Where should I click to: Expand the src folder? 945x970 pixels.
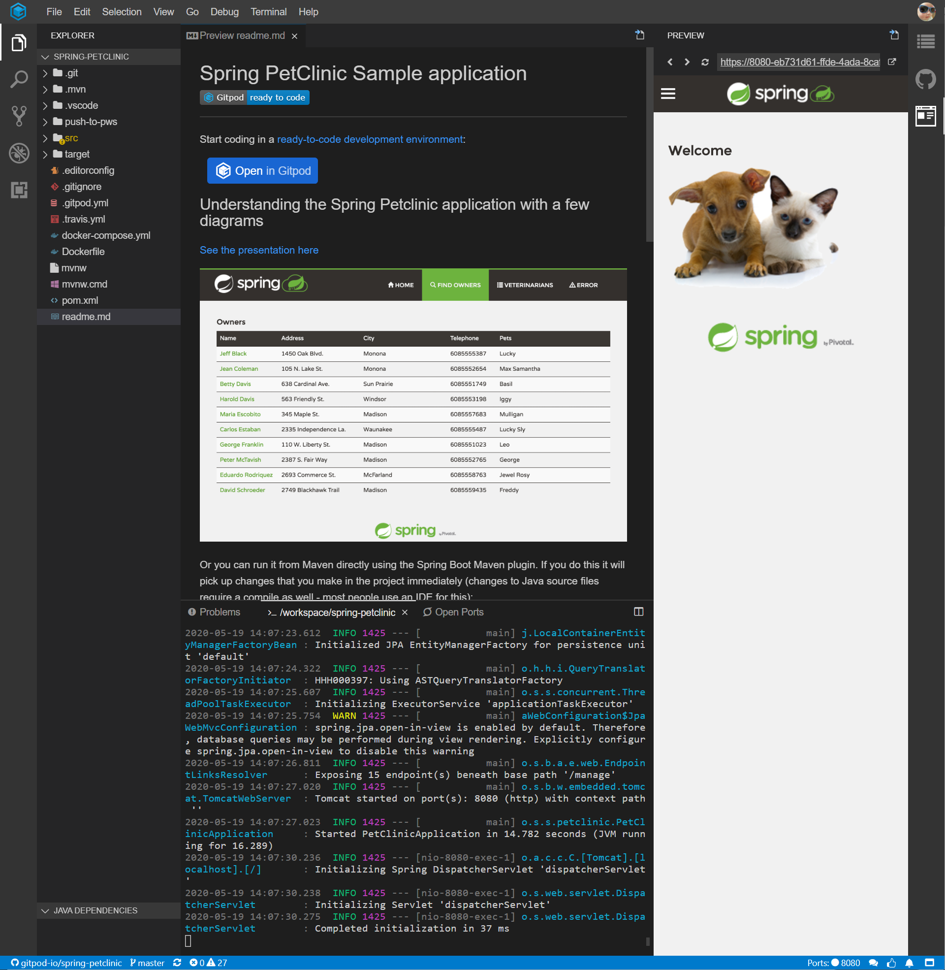[71, 138]
